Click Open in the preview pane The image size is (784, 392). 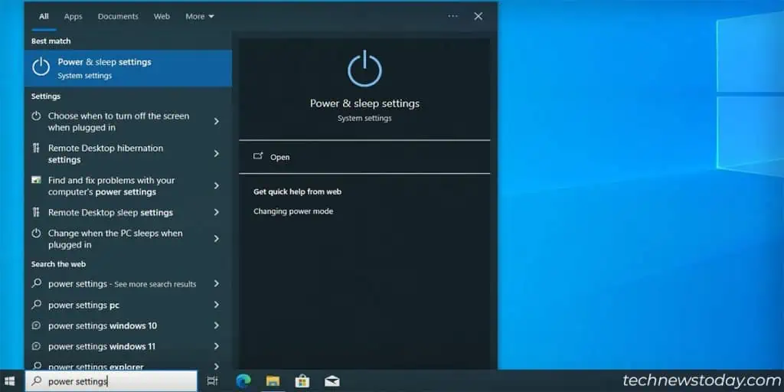tap(364, 157)
